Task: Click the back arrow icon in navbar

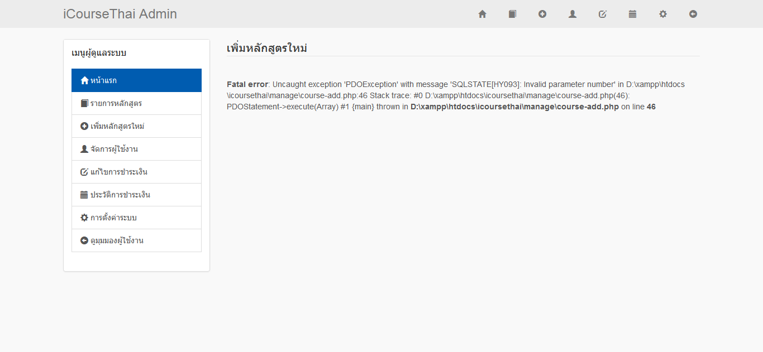Action: pyautogui.click(x=693, y=14)
